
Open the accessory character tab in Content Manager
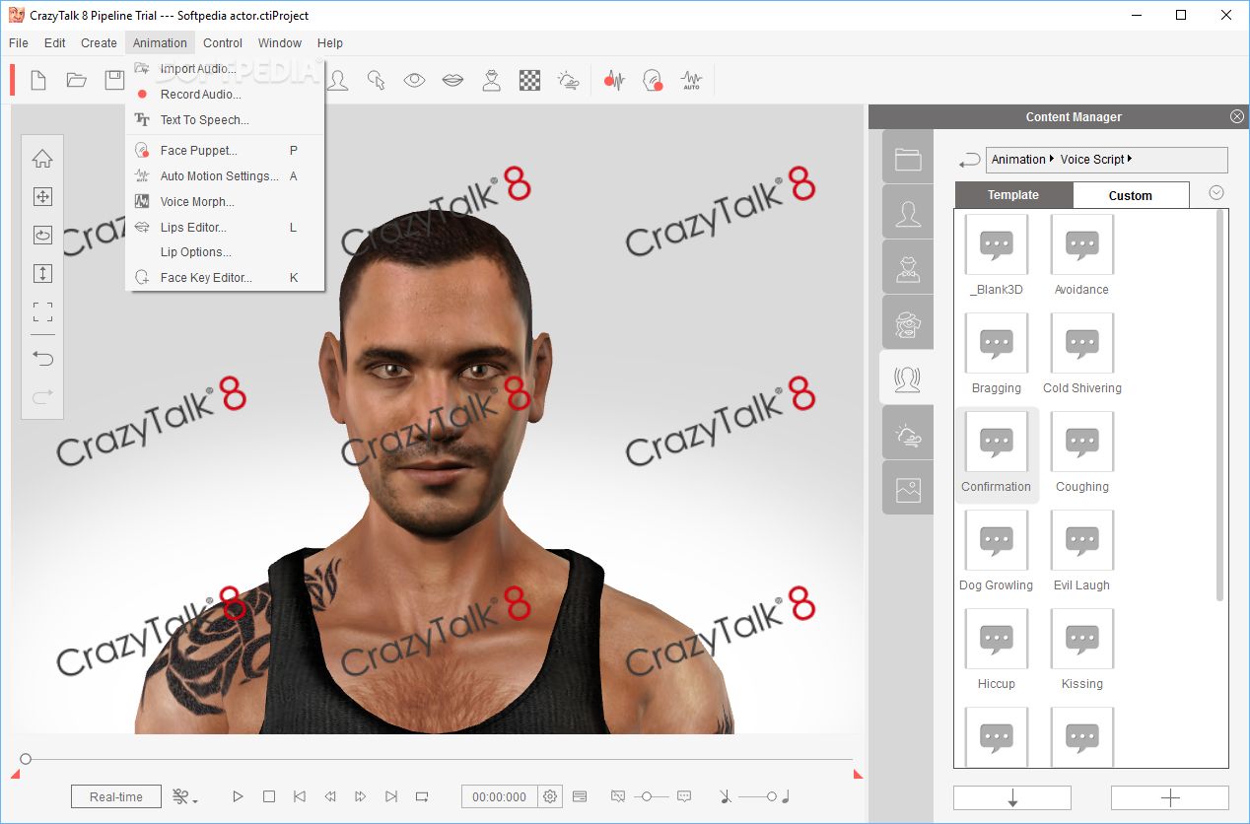point(908,268)
